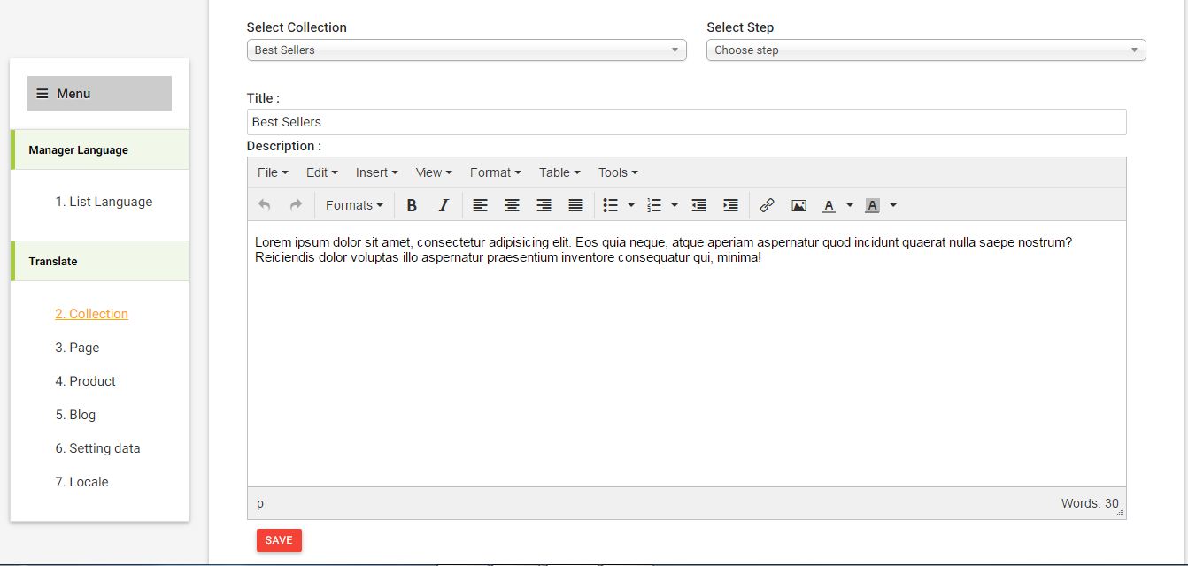Viewport: 1188px width, 566px height.
Task: Open the Choose step dropdown
Action: [x=925, y=50]
